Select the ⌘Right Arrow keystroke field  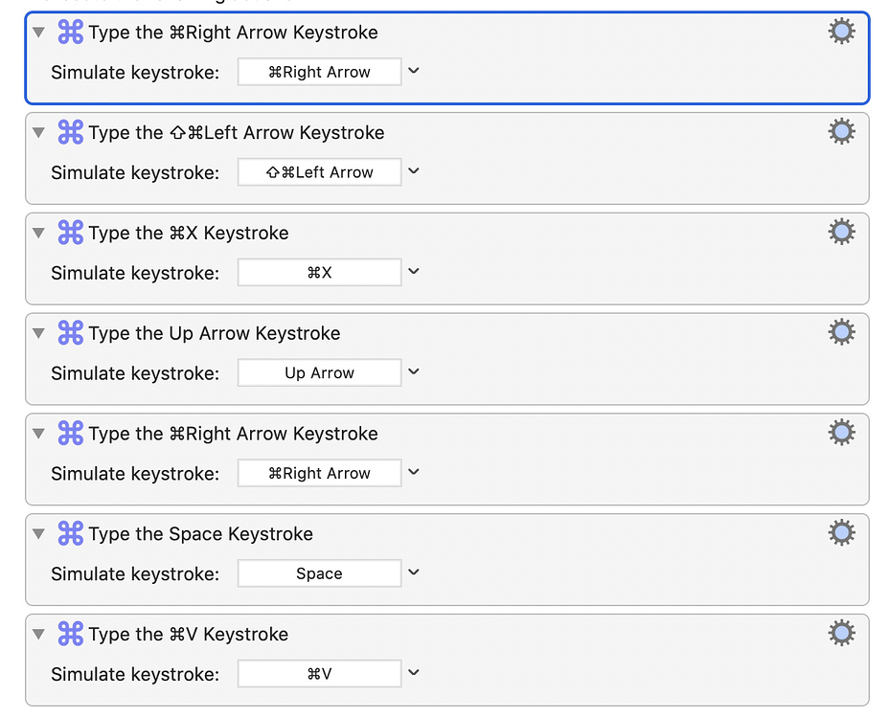tap(319, 71)
